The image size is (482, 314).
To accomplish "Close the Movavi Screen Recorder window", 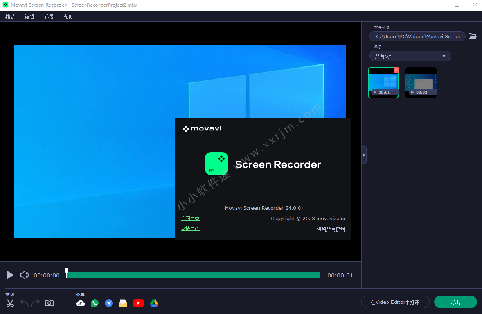I will point(474,5).
